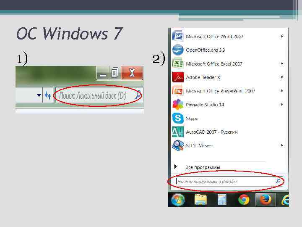Screen dimensions: 302x227
Task: Open Windows Explorer from taskbar
Action: (200, 200)
